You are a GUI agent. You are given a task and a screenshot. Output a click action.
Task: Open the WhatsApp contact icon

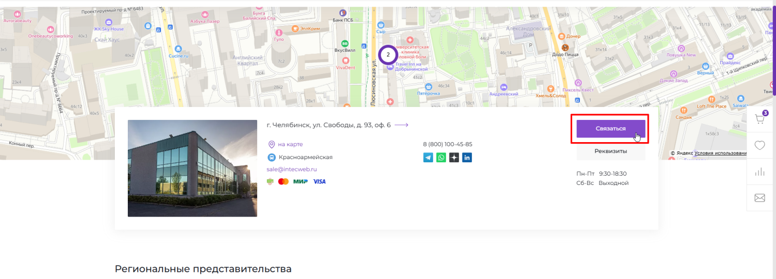pyautogui.click(x=441, y=158)
